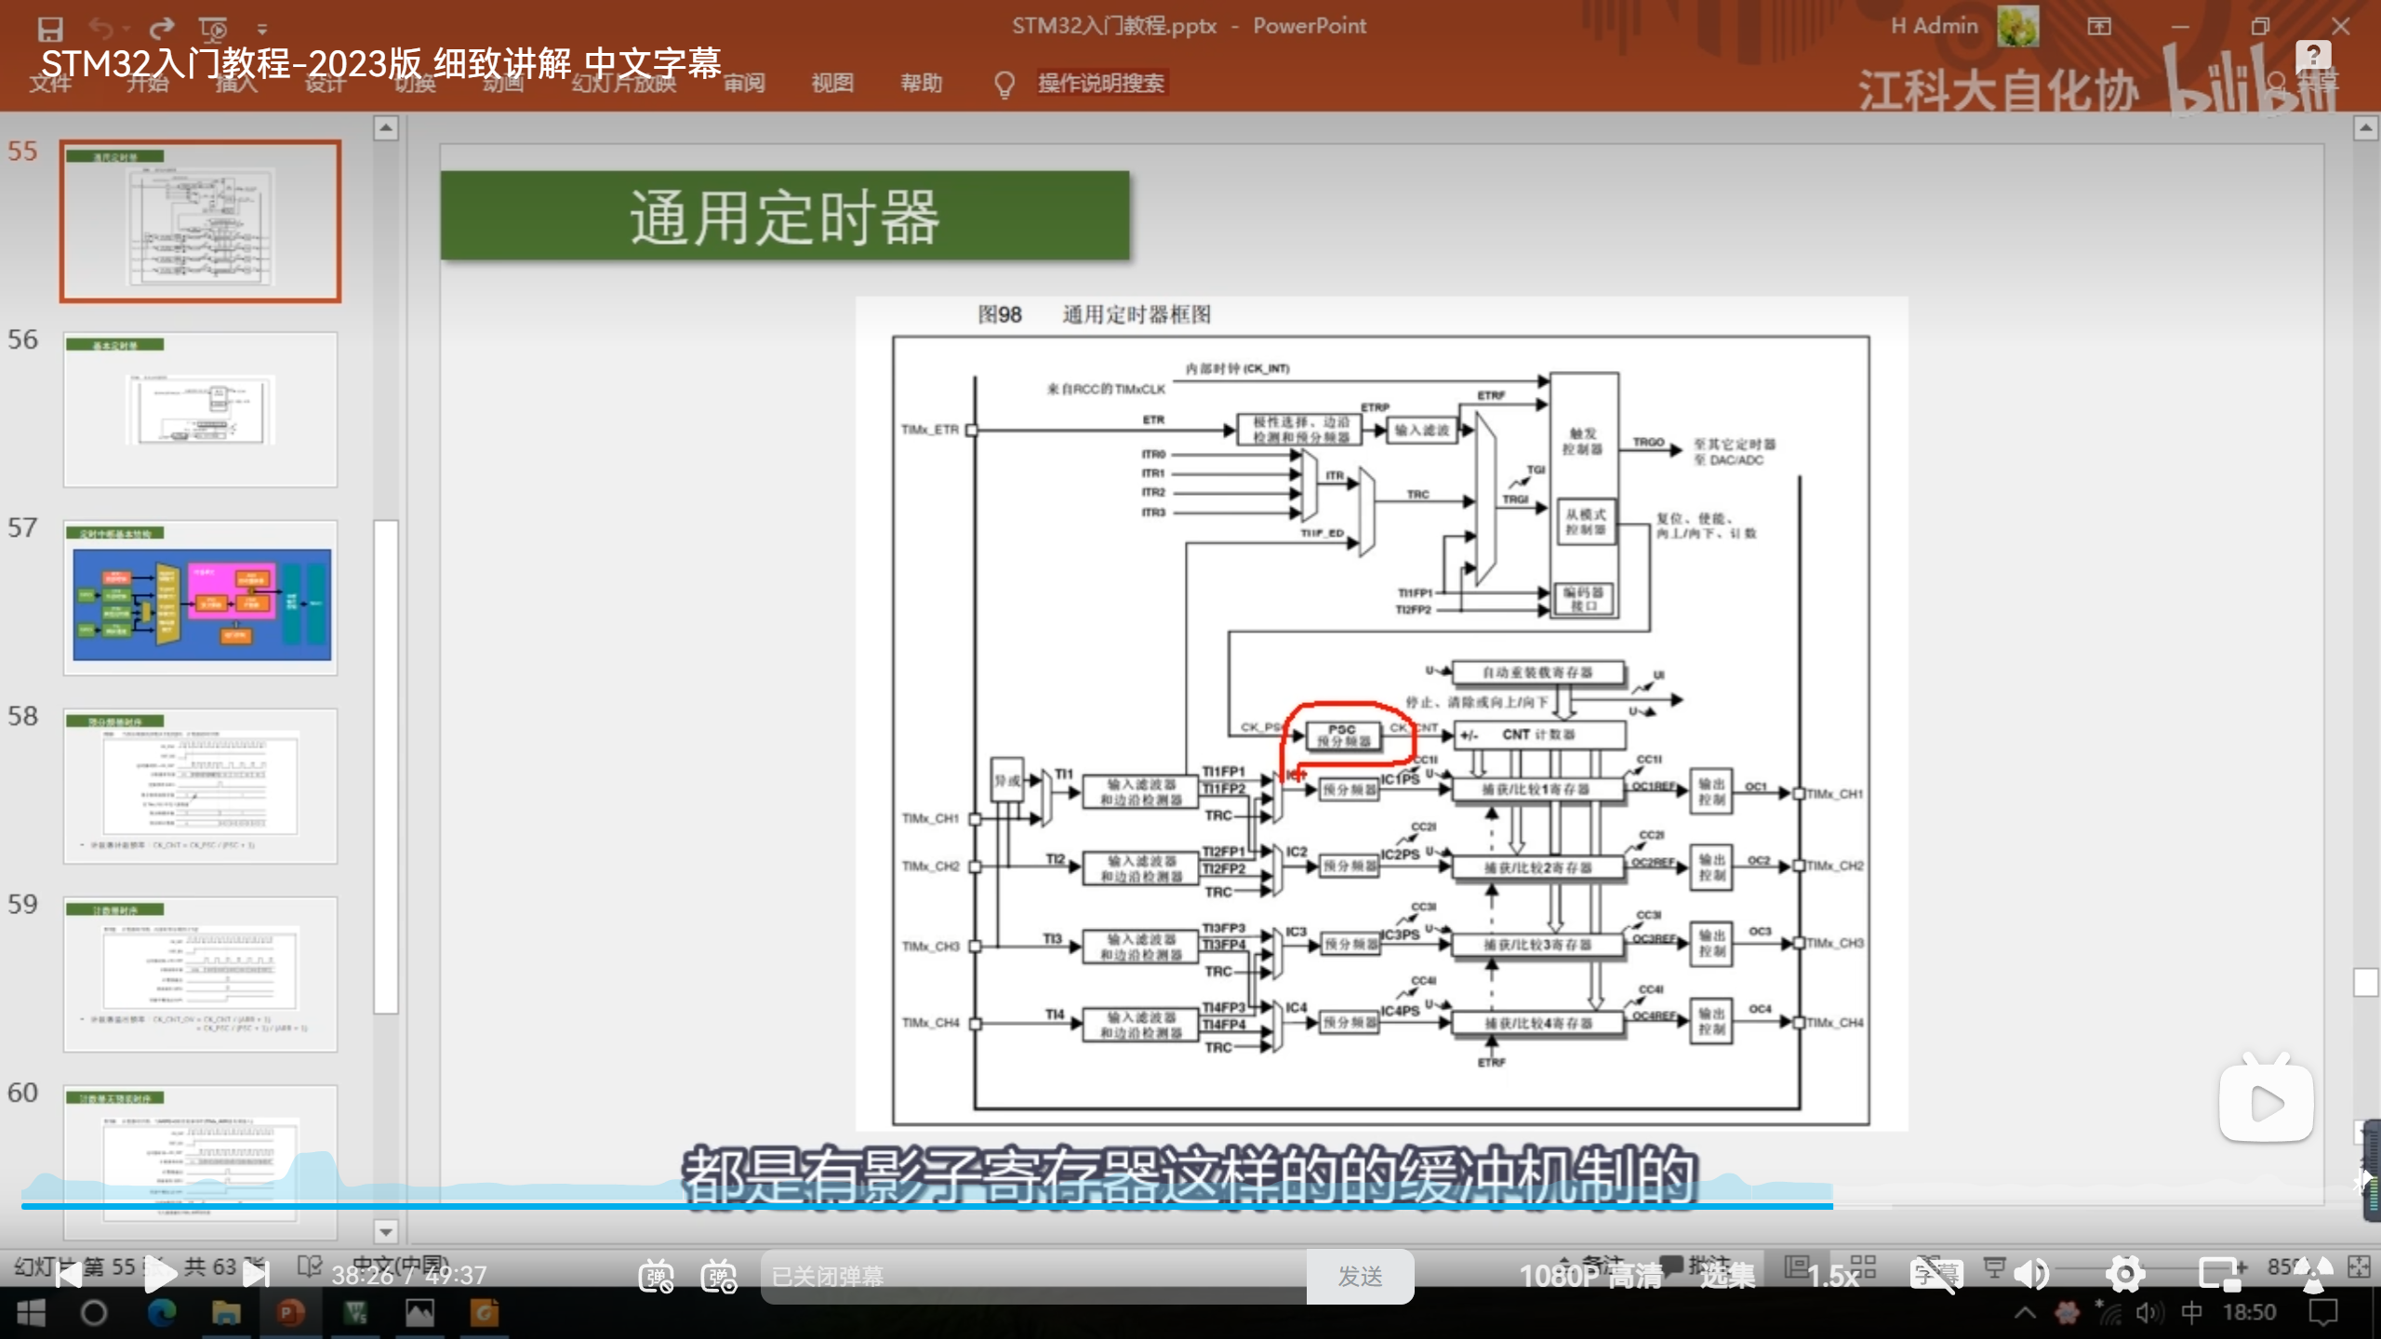Viewport: 2381px width, 1339px height.
Task: Open the player settings gear
Action: 2125,1274
